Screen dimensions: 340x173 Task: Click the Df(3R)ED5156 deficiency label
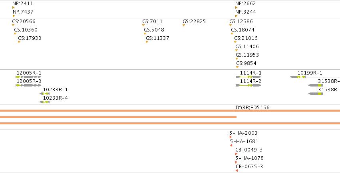tap(253, 108)
